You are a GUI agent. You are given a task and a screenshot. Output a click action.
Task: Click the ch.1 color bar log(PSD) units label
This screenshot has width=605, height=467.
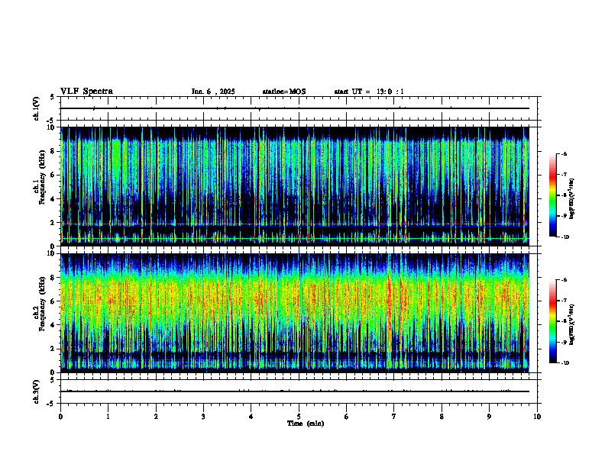tap(572, 198)
